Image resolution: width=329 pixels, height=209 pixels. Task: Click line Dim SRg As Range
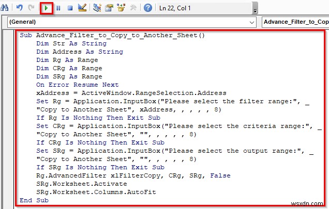click(69, 77)
